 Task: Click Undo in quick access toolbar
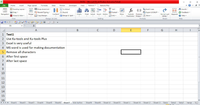point(5,22)
